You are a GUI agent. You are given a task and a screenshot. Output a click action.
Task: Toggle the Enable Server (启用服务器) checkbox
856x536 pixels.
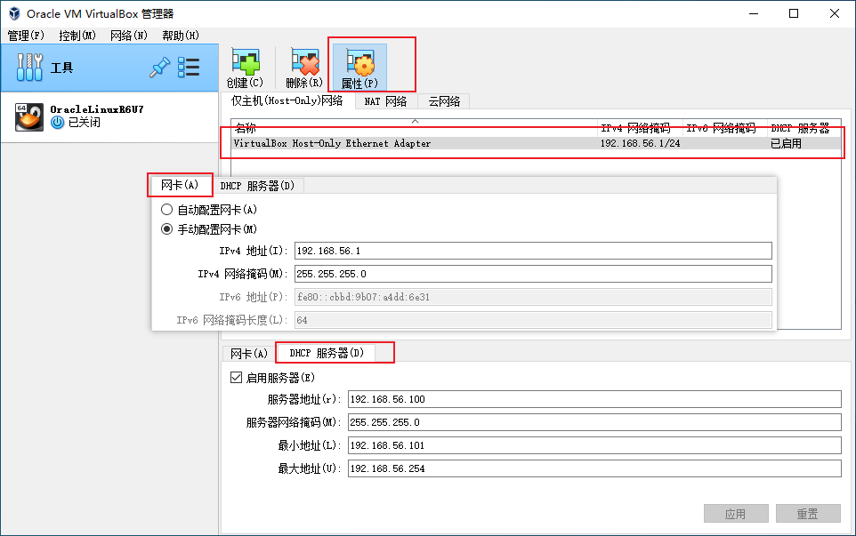coord(236,377)
